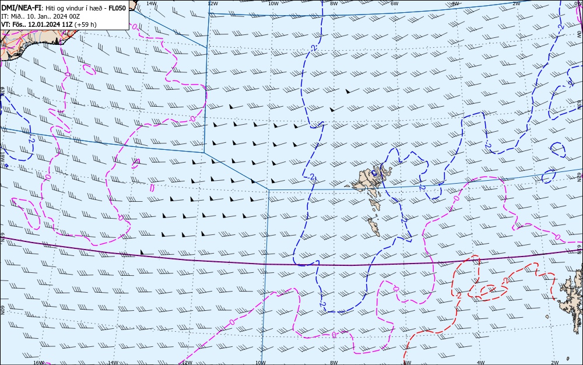Click the '2W' longitude label at the bottom edge
583x365 pixels.
555,363
